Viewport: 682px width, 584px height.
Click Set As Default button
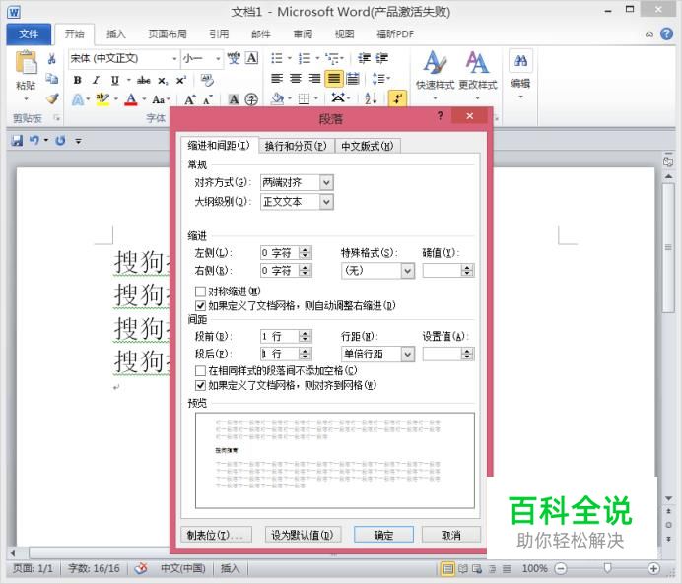303,535
